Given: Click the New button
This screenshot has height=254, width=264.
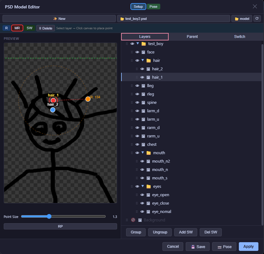Looking at the screenshot, I should click(x=59, y=19).
